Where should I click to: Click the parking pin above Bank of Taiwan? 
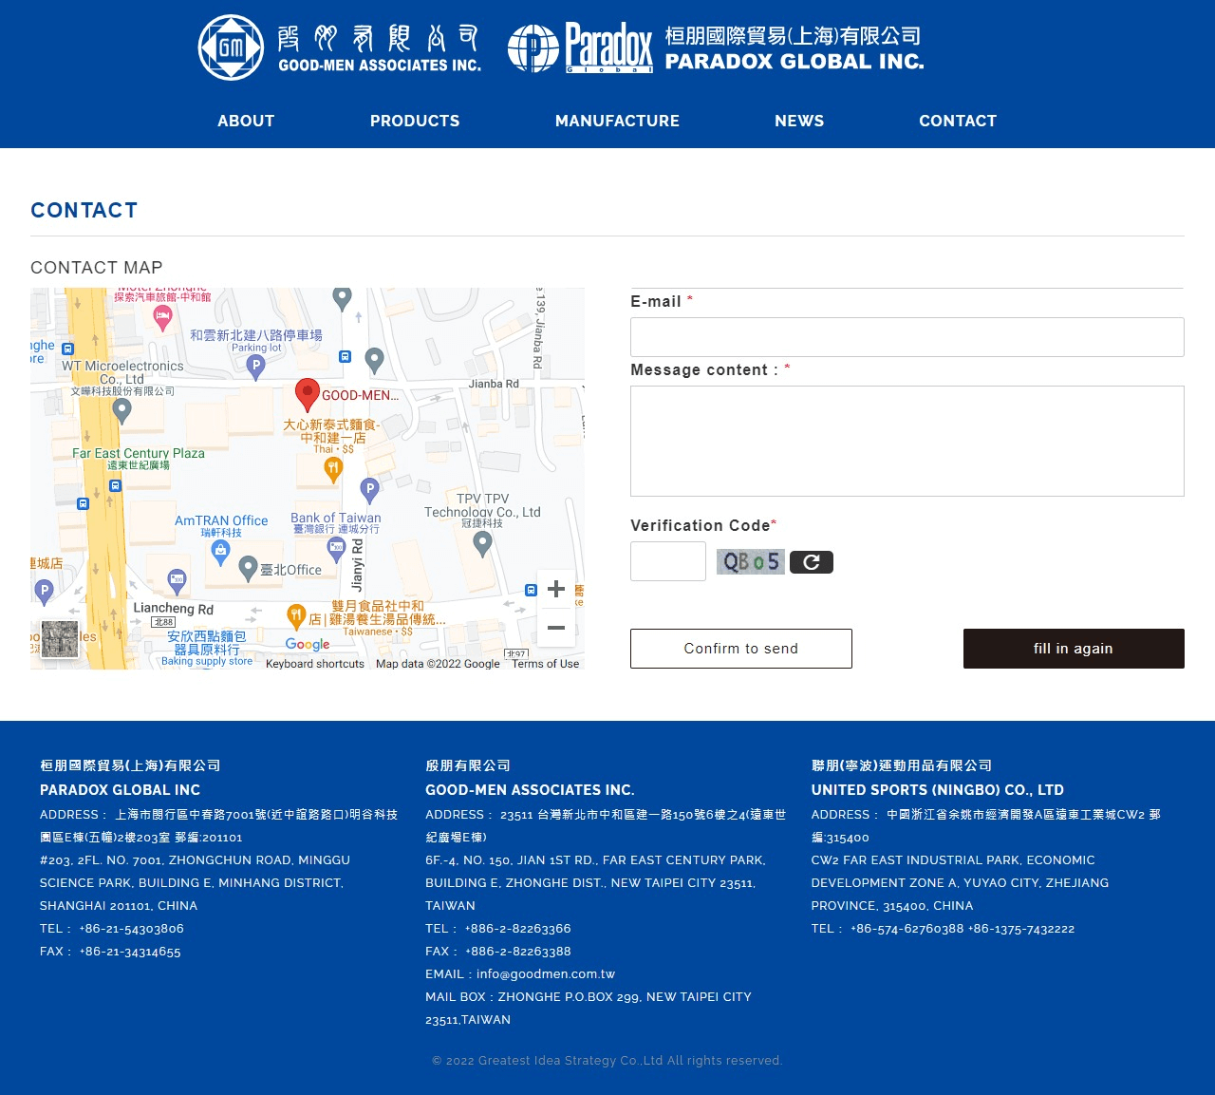coord(370,490)
